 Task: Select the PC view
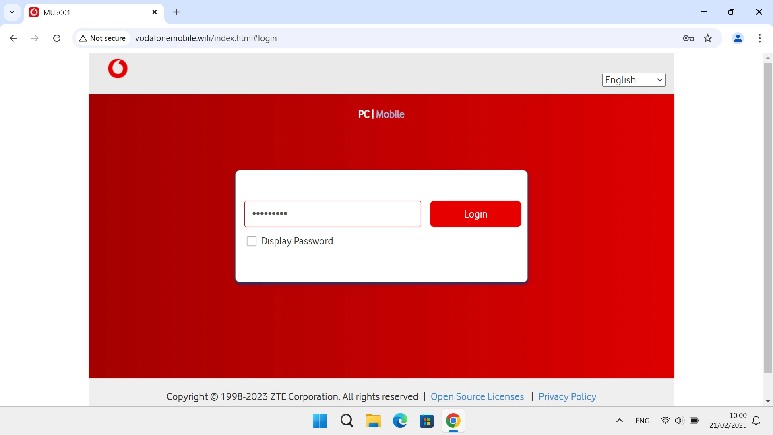364,114
